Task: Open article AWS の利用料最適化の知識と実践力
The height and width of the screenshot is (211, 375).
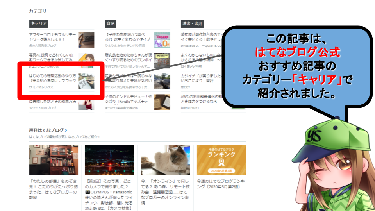Action: click(x=202, y=99)
